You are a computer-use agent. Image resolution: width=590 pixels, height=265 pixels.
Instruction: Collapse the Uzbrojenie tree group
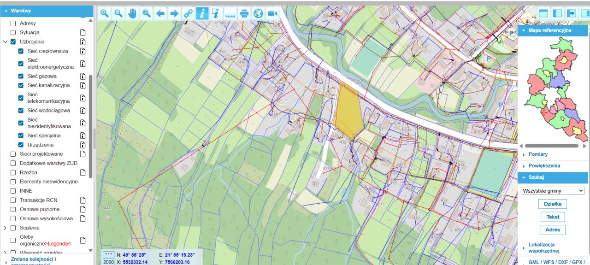click(5, 42)
